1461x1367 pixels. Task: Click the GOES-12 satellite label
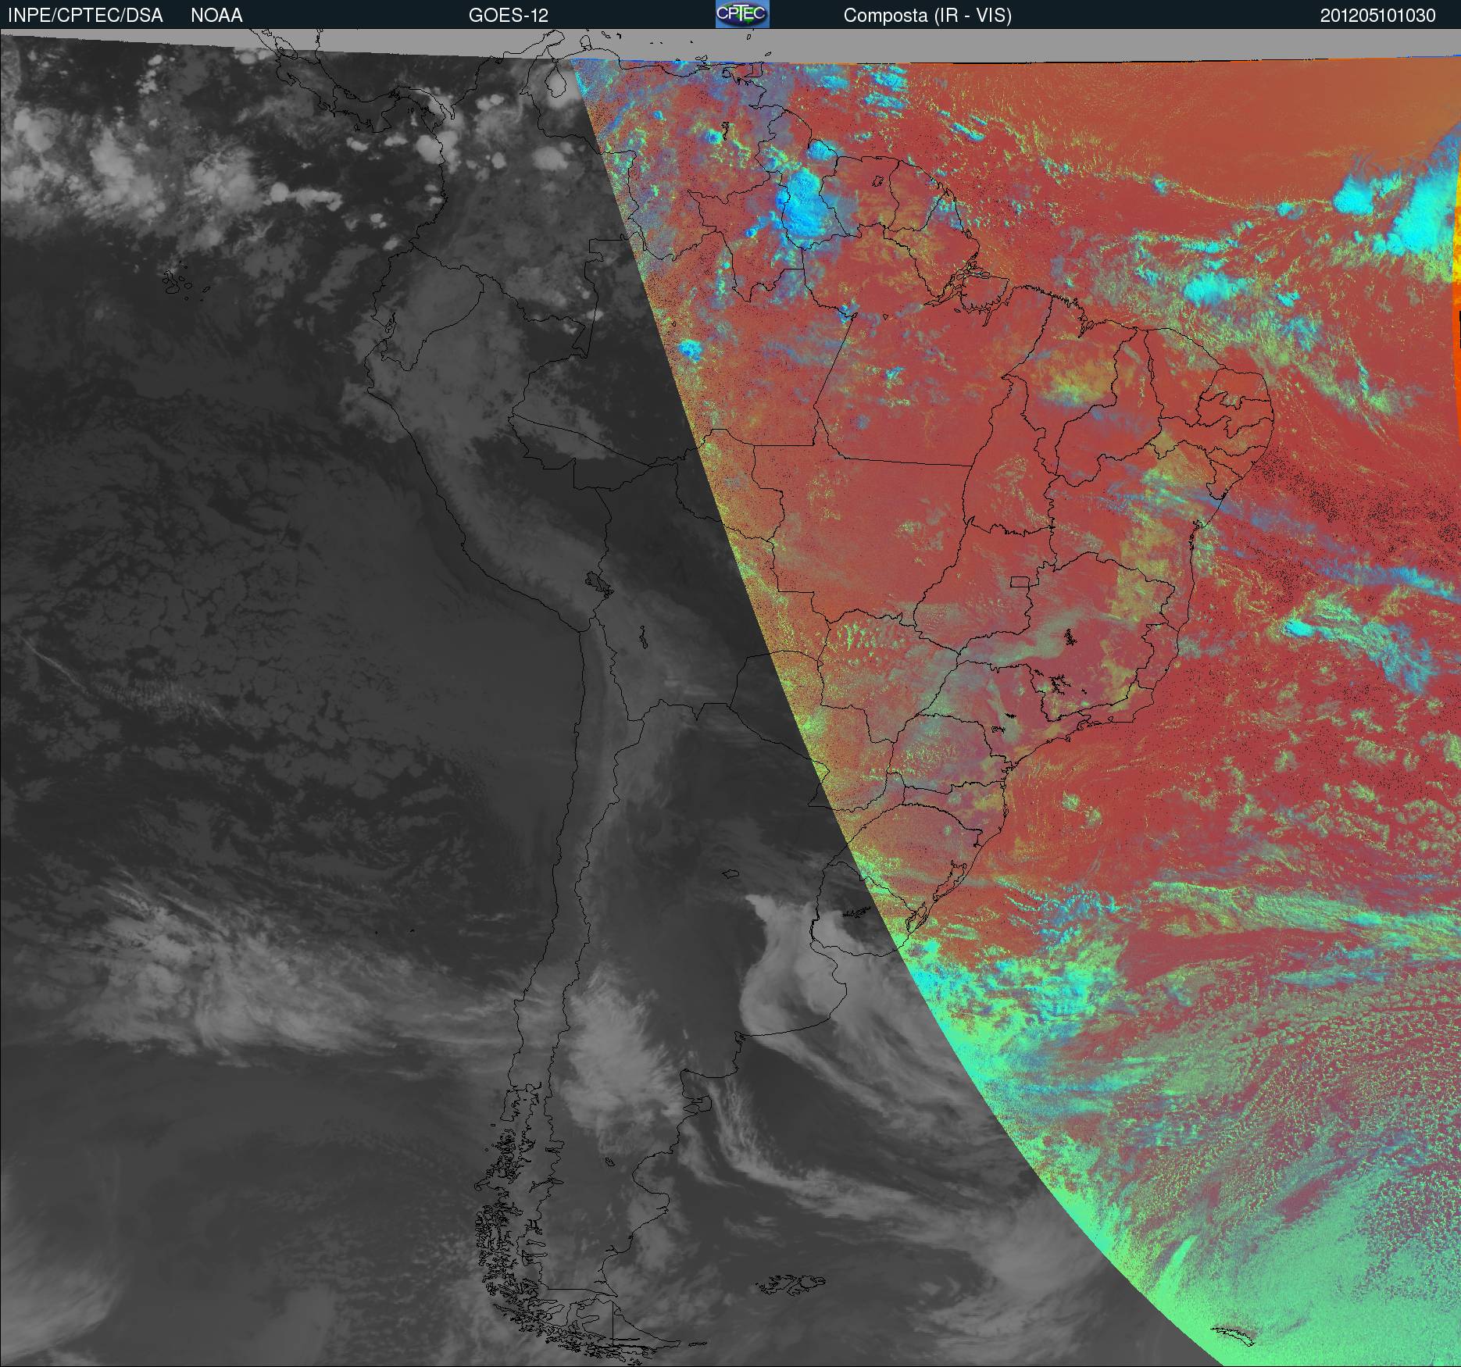[509, 16]
